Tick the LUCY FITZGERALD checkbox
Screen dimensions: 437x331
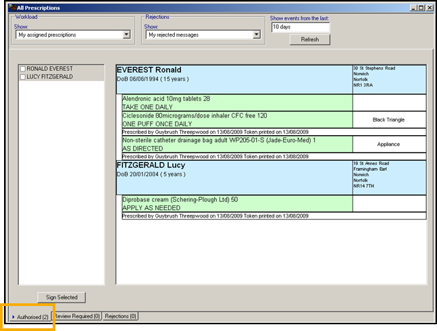point(24,78)
